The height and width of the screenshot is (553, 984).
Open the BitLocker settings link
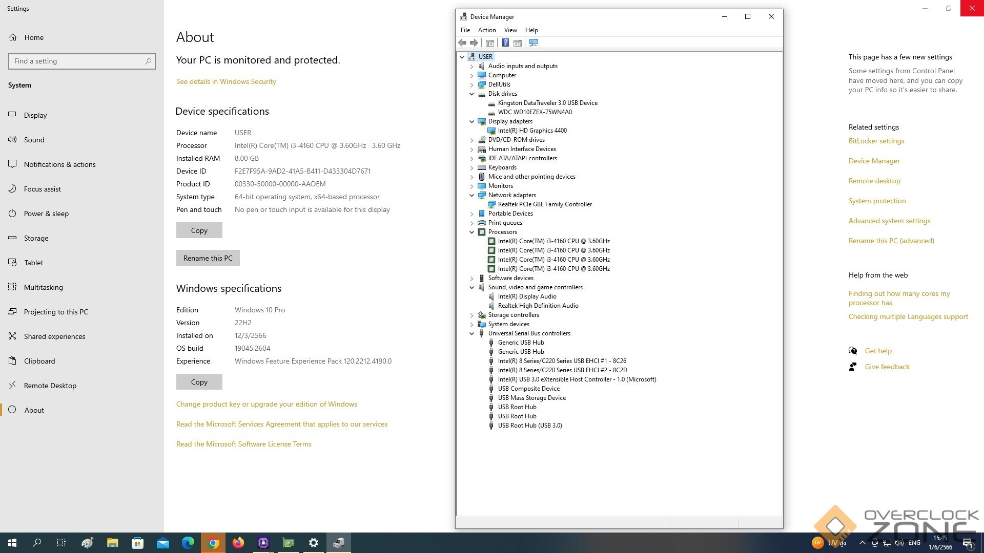876,141
